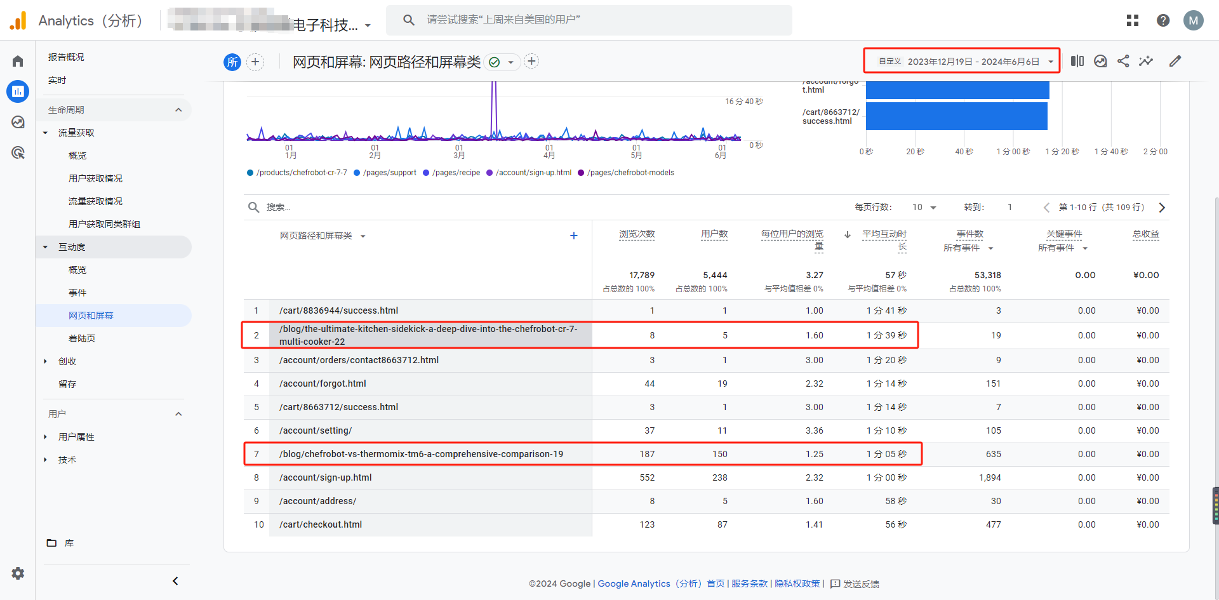
Task: Sort table by 浏览次数 column
Action: [637, 234]
